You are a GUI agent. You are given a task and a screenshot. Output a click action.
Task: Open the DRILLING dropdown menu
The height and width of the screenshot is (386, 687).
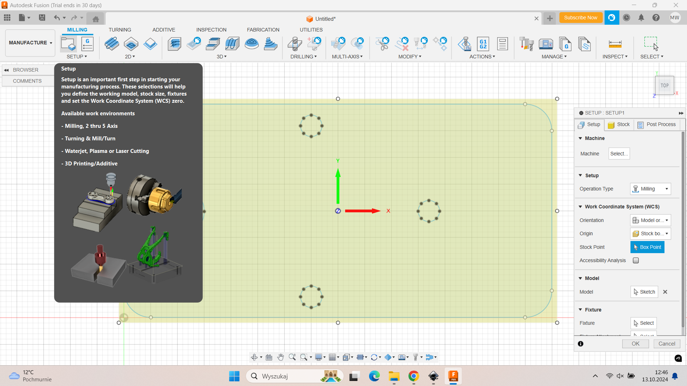304,57
